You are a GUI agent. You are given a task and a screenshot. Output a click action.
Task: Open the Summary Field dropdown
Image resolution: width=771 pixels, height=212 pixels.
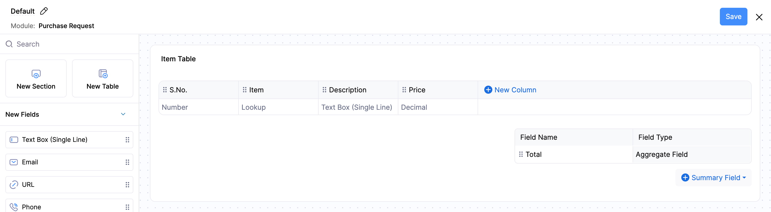(x=713, y=177)
